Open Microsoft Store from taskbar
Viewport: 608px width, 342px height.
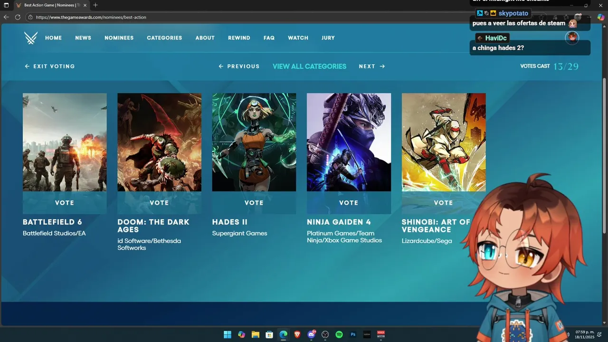tap(269, 334)
